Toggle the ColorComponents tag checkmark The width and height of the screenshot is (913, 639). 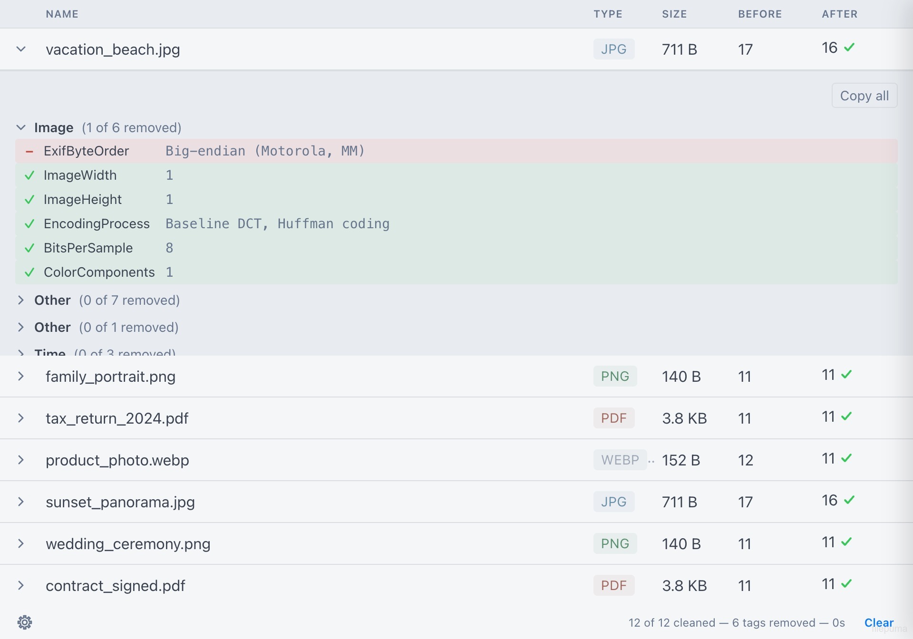pos(29,272)
